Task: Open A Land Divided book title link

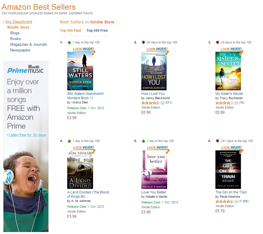Action: pyautogui.click(x=88, y=194)
